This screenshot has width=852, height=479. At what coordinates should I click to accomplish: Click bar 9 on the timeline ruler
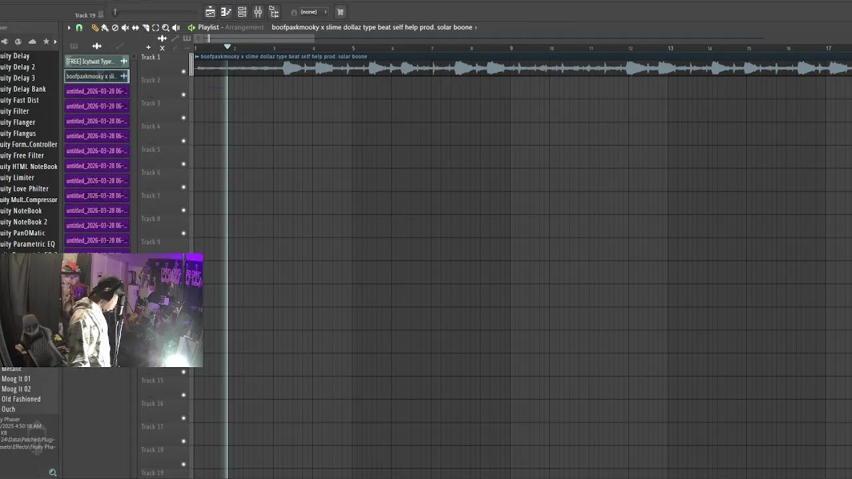tap(511, 48)
